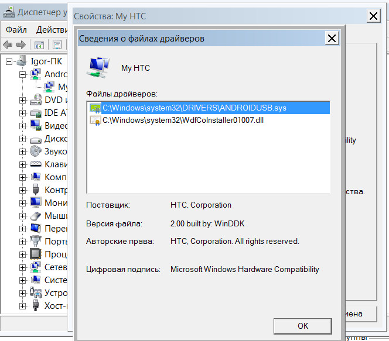Click the DVD drive category icon
The height and width of the screenshot is (341, 389).
click(x=36, y=99)
